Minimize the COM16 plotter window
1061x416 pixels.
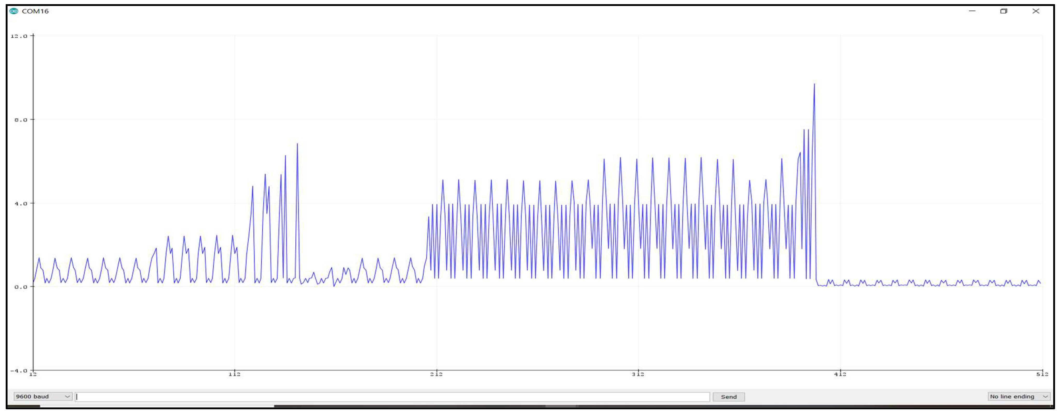[972, 11]
